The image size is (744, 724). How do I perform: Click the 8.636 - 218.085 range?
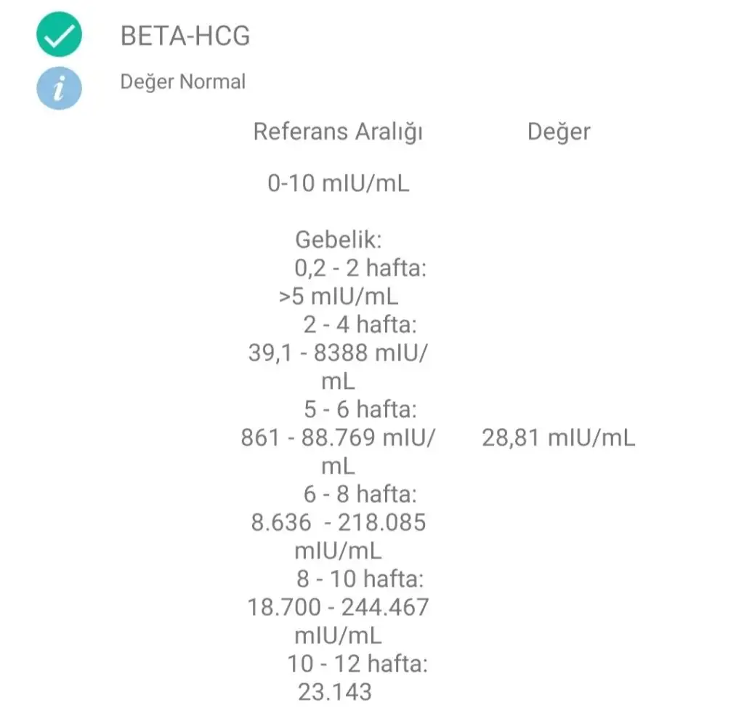click(339, 523)
